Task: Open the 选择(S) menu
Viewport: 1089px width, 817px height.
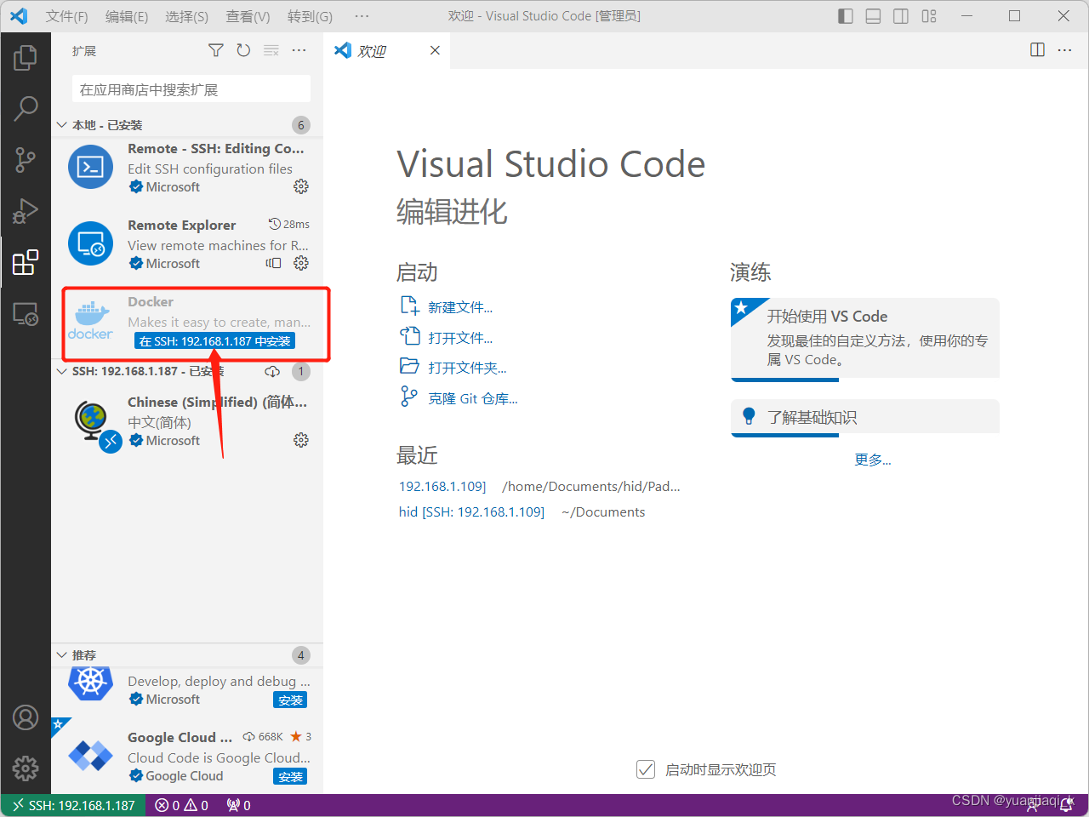Action: coord(186,16)
